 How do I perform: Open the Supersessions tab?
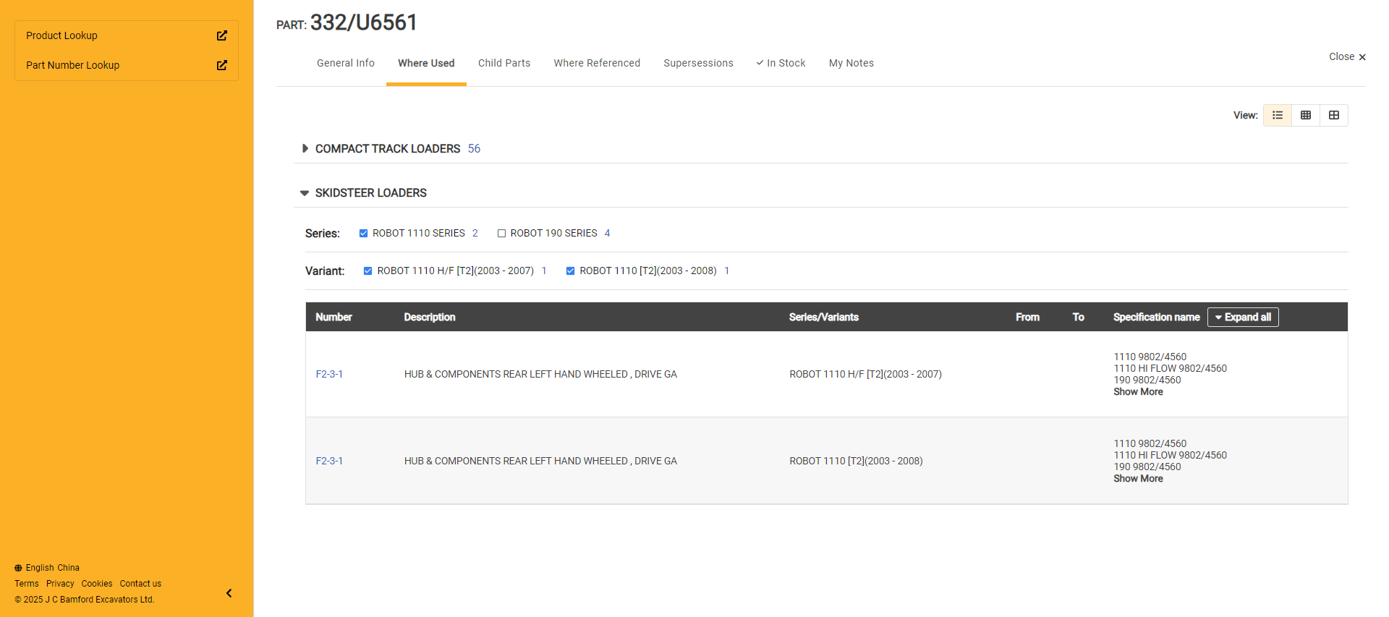[x=697, y=63]
